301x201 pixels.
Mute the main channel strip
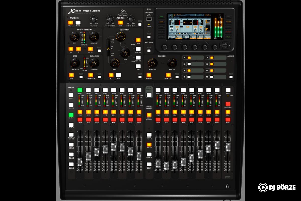228,119
